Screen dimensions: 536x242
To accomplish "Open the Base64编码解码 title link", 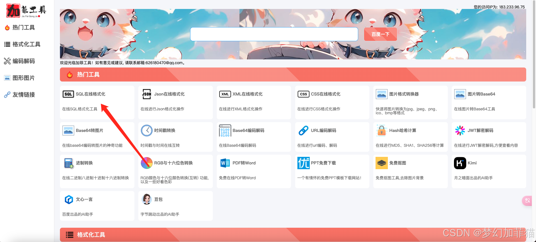I will click(248, 131).
